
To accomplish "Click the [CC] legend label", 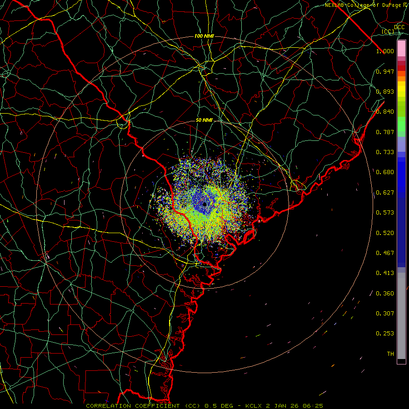I will 388,31.
